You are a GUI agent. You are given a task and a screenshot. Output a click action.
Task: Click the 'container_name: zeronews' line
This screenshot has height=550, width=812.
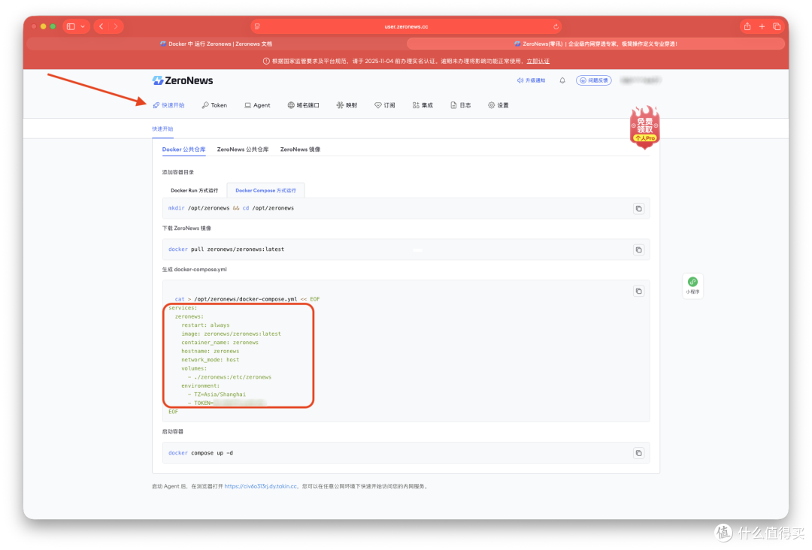(220, 343)
